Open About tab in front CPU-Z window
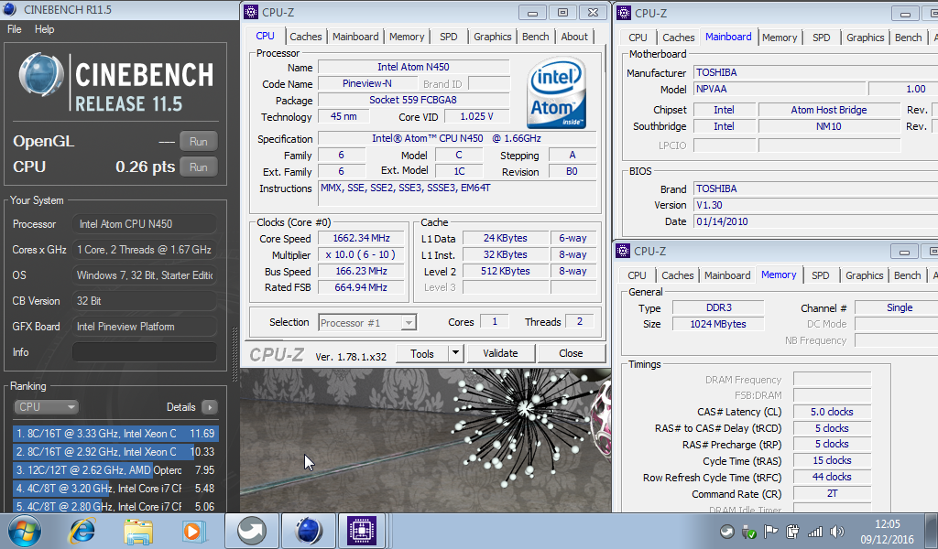 [x=574, y=37]
